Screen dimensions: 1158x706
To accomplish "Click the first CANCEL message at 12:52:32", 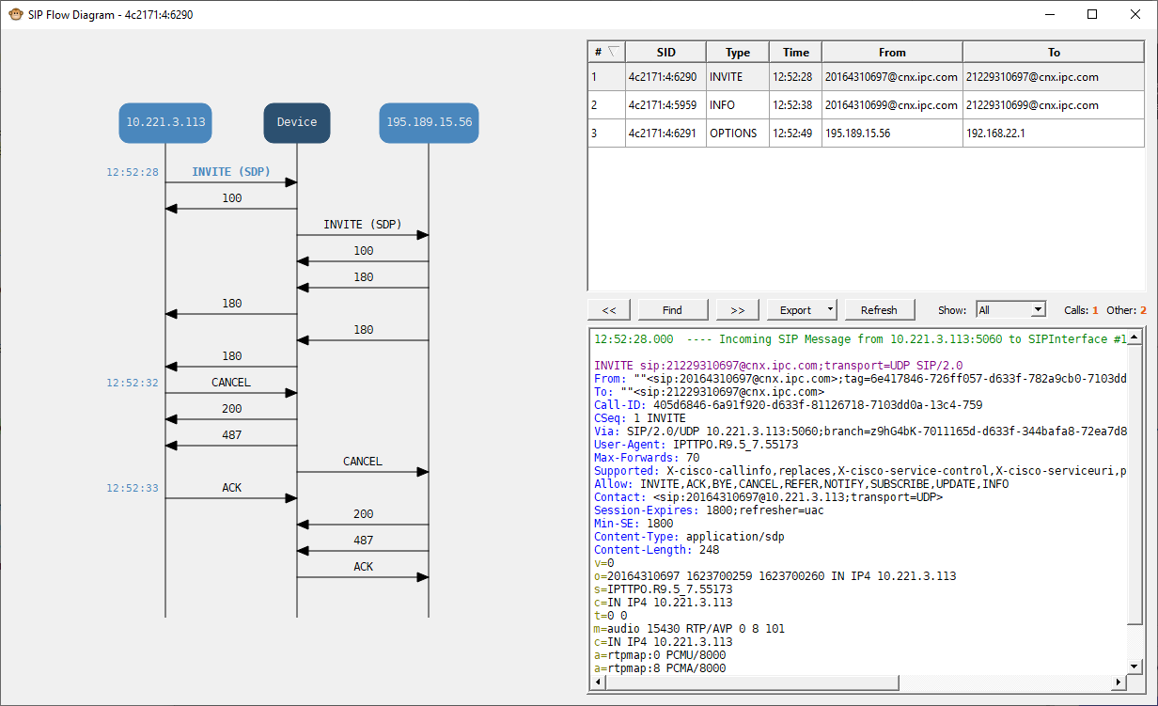I will [x=231, y=383].
